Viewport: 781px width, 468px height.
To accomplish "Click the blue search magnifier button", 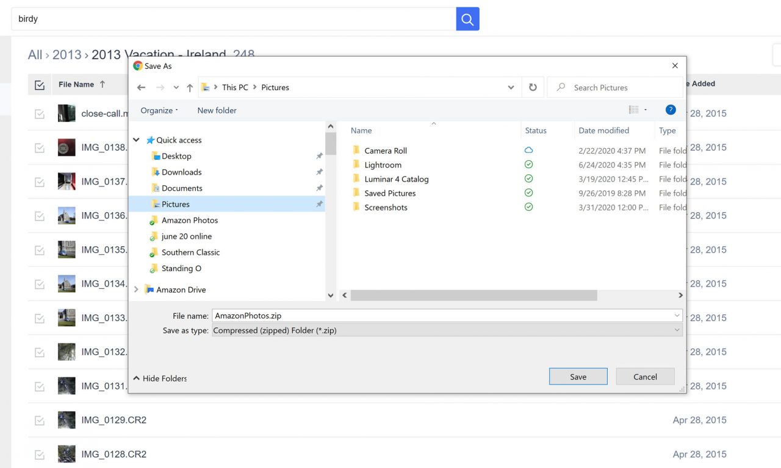I will [x=467, y=19].
